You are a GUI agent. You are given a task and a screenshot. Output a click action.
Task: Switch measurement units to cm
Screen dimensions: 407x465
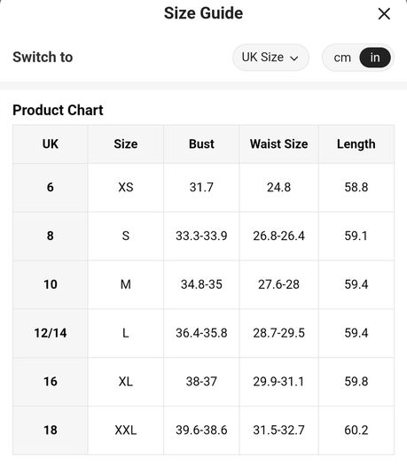coord(342,58)
